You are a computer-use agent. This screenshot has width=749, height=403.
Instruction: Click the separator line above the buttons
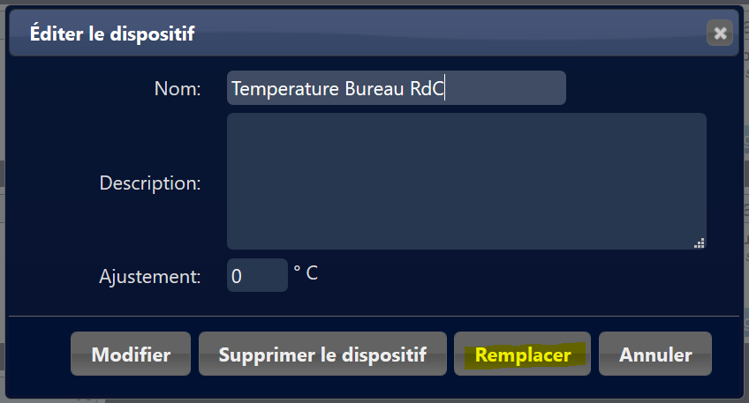tap(374, 315)
